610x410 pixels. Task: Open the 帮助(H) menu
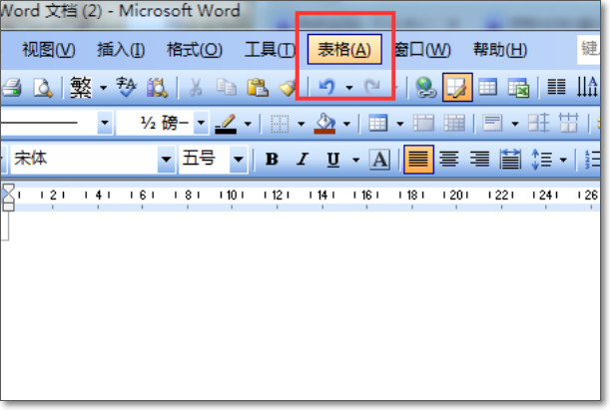coord(499,50)
